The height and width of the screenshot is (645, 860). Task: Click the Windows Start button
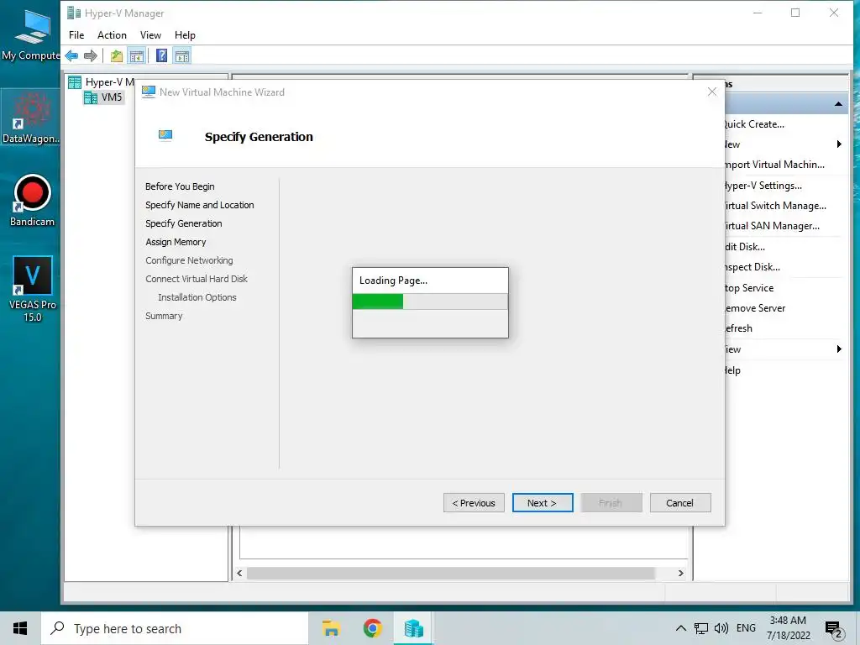[x=20, y=628]
